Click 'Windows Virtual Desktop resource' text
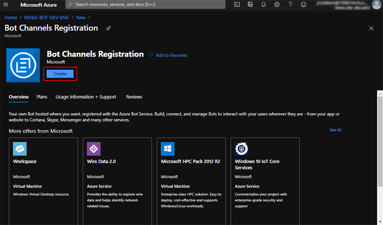This screenshot has height=225, width=383. (41, 194)
